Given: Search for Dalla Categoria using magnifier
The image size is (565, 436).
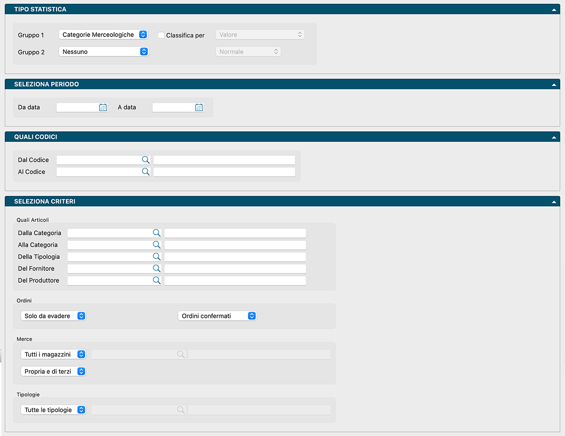Looking at the screenshot, I should (156, 233).
